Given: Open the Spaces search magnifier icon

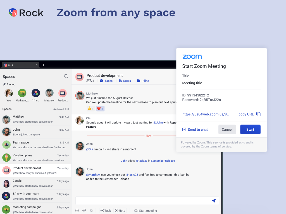Looking at the screenshot, I should tap(66, 76).
